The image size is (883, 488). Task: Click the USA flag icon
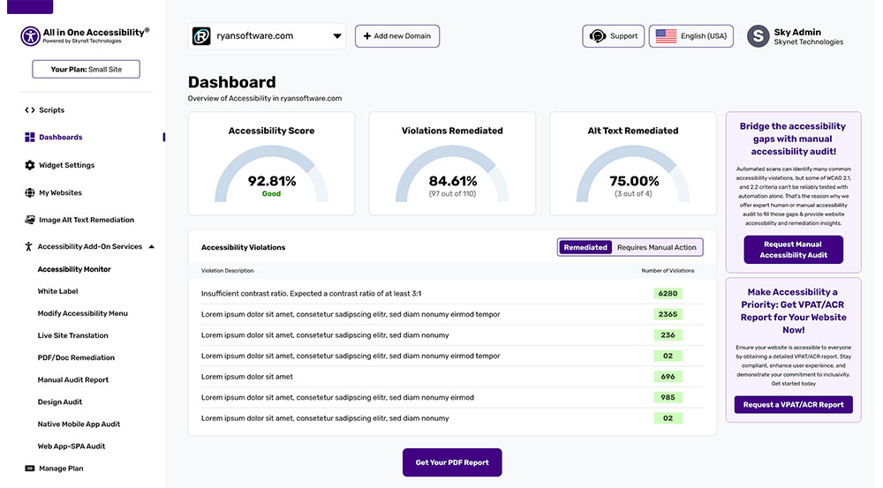(666, 36)
